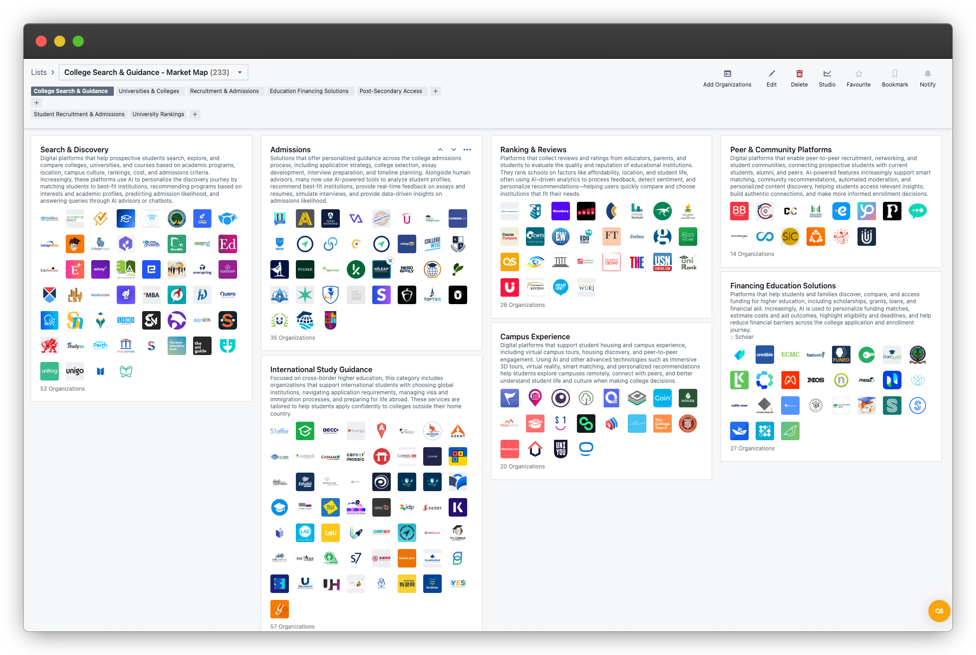Click the Add Organizations icon
The image size is (976, 655).
click(x=727, y=74)
